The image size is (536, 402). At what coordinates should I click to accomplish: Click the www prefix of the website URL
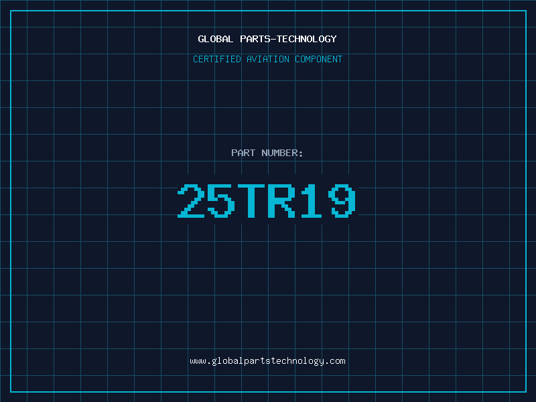pyautogui.click(x=198, y=361)
